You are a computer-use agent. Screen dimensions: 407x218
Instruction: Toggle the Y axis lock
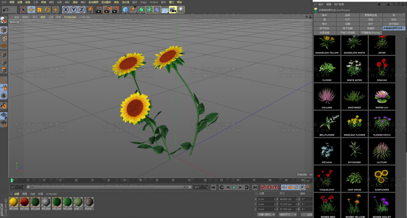[74, 10]
